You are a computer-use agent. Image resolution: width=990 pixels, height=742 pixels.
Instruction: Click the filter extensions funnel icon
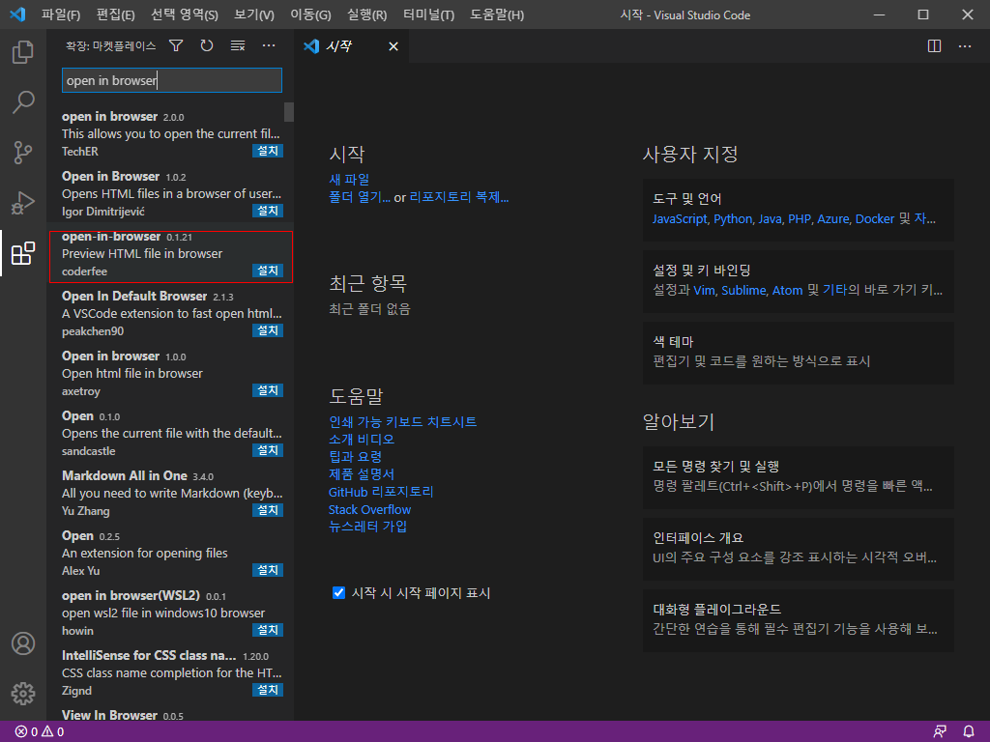click(176, 45)
